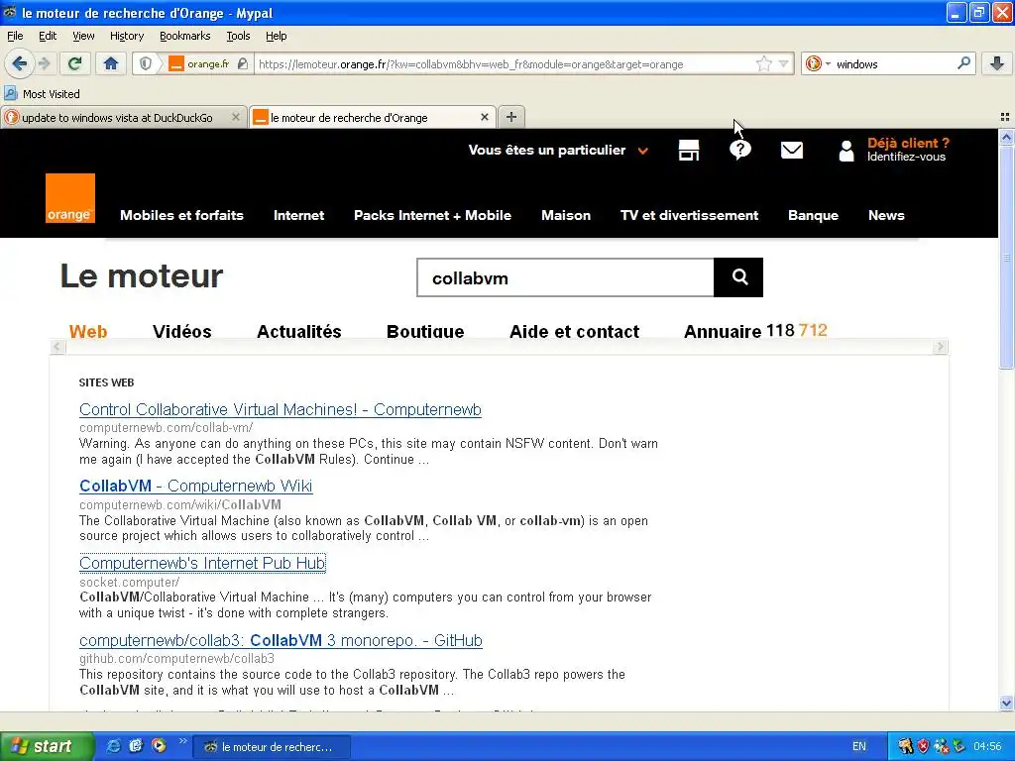Switch to the DuckDuckGo tab

tap(117, 118)
